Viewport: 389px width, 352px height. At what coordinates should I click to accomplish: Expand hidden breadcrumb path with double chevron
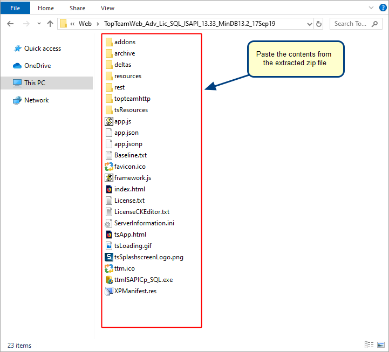pyautogui.click(x=72, y=24)
